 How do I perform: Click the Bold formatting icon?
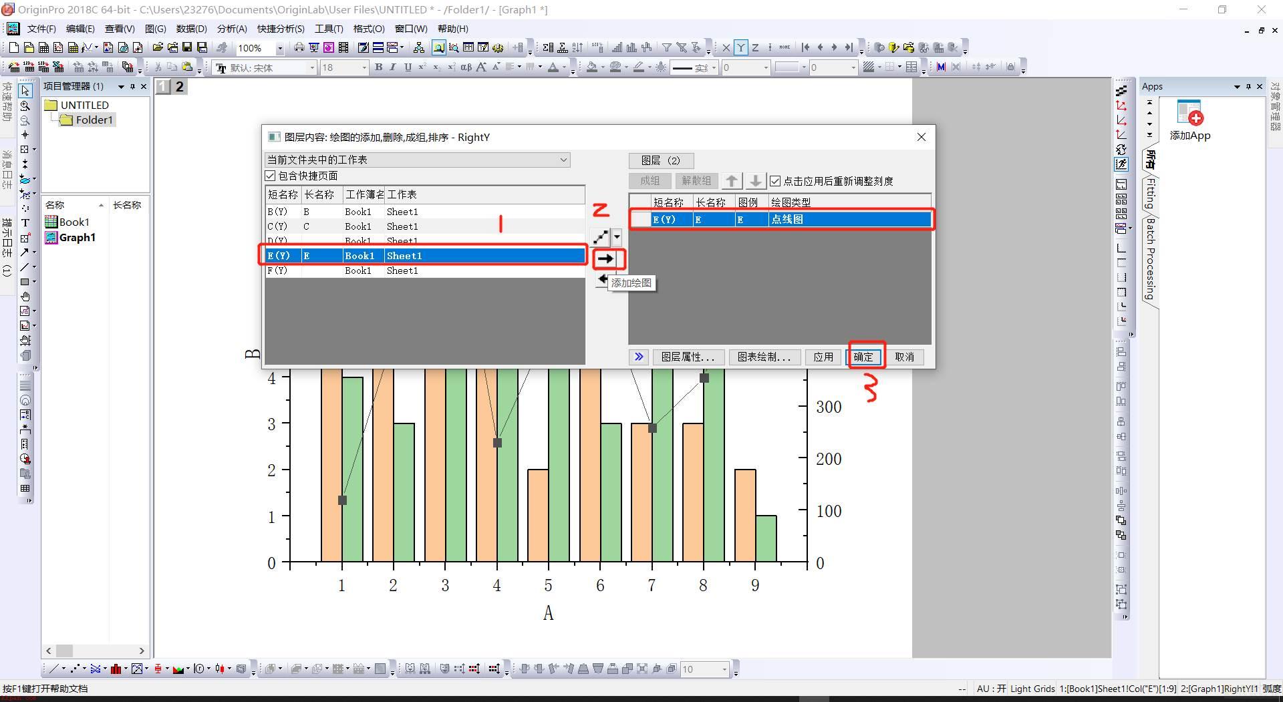[x=378, y=67]
